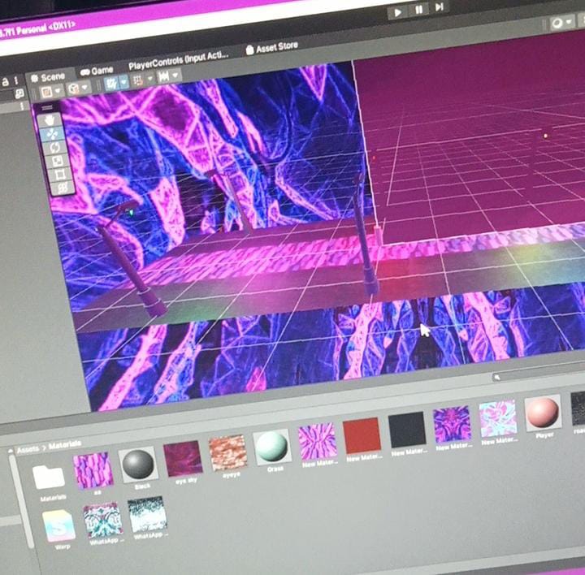Click the 'Grass' asset label

[x=275, y=469]
